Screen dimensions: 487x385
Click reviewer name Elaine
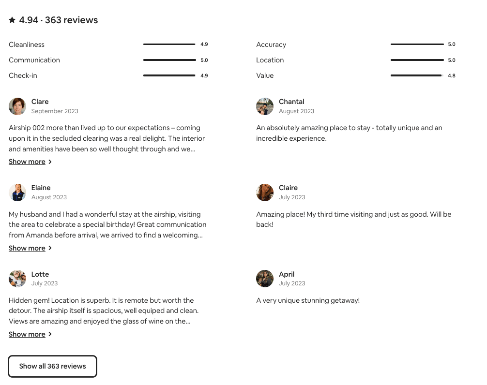(x=41, y=188)
